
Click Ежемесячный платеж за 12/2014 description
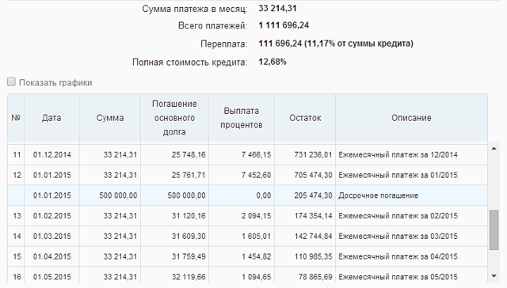click(x=398, y=155)
